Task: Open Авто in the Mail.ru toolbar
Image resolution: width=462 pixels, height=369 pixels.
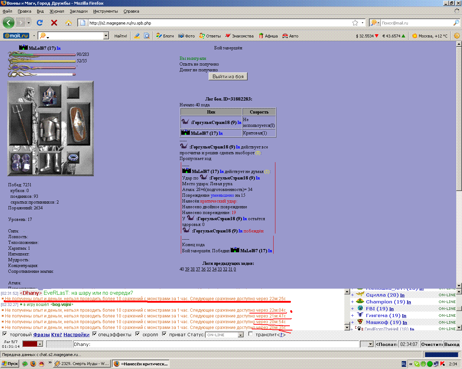Action: (x=290, y=36)
